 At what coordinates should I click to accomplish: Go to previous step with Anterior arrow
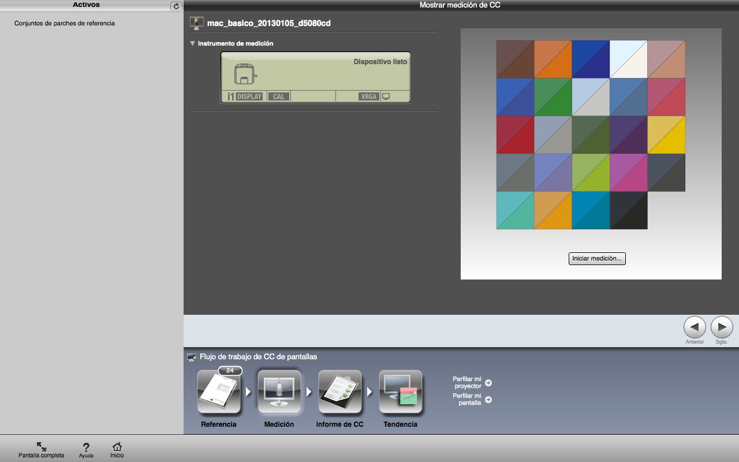pyautogui.click(x=695, y=327)
